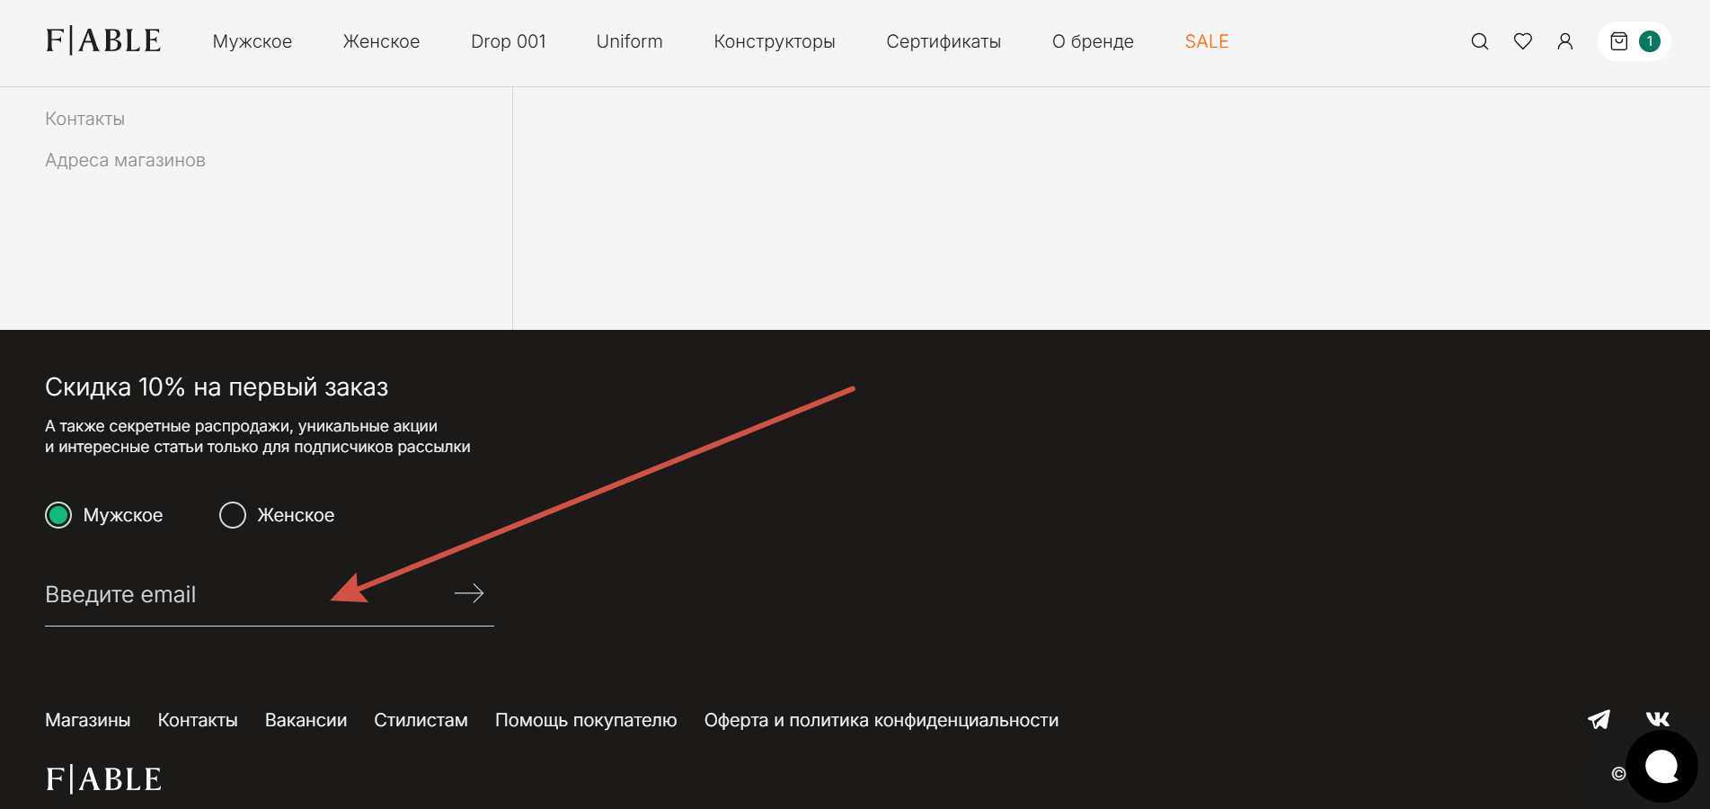Open Оферта и политика конфиденциальности link
Image resolution: width=1710 pixels, height=809 pixels.
tap(882, 720)
